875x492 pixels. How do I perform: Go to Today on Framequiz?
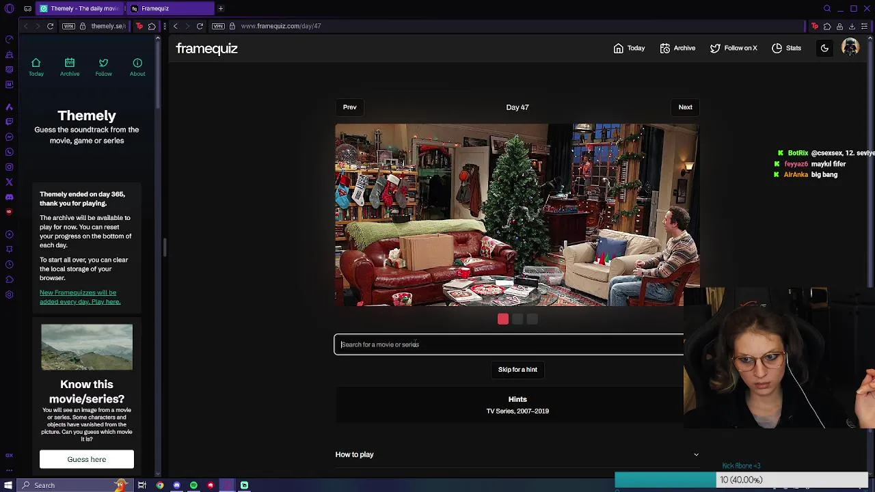pos(629,48)
